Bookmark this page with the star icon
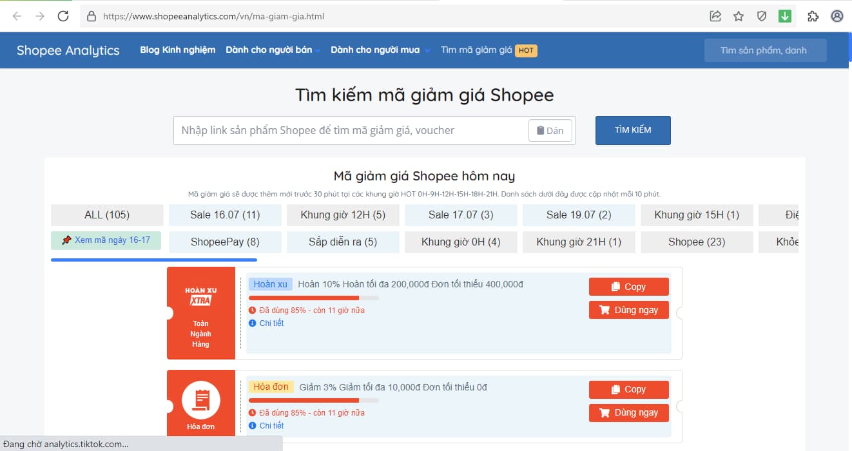Screen dimensions: 852x451 click(x=739, y=16)
